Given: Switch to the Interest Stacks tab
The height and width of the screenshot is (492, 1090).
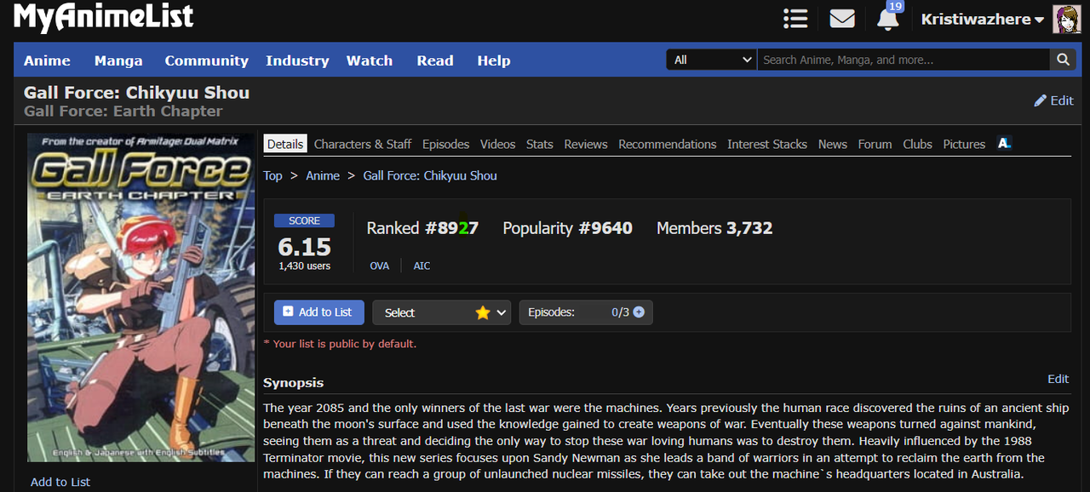Looking at the screenshot, I should [767, 144].
